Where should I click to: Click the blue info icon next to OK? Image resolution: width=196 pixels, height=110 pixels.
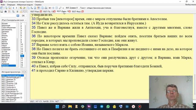coord(18,16)
